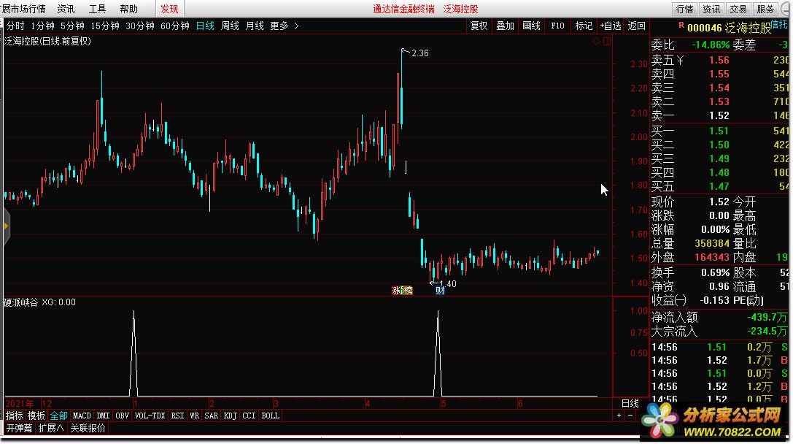Activate the 画线 drawing tool
This screenshot has height=444, width=793.
point(531,26)
